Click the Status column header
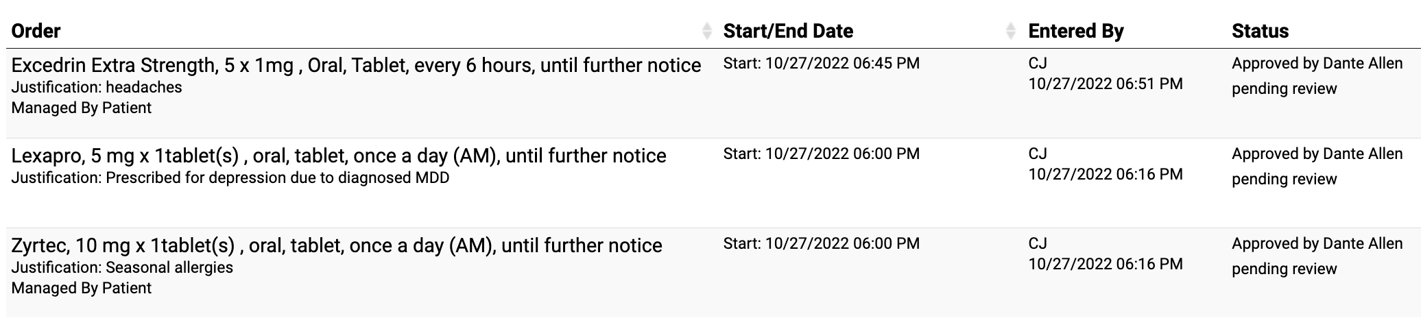Viewport: 1421px width, 318px height. (1260, 31)
